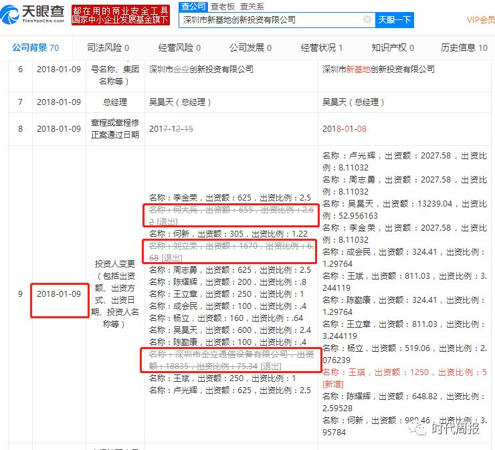495x450 pixels.
Task: Select 吴昊天（总经理）in the before column
Action: coord(180,102)
